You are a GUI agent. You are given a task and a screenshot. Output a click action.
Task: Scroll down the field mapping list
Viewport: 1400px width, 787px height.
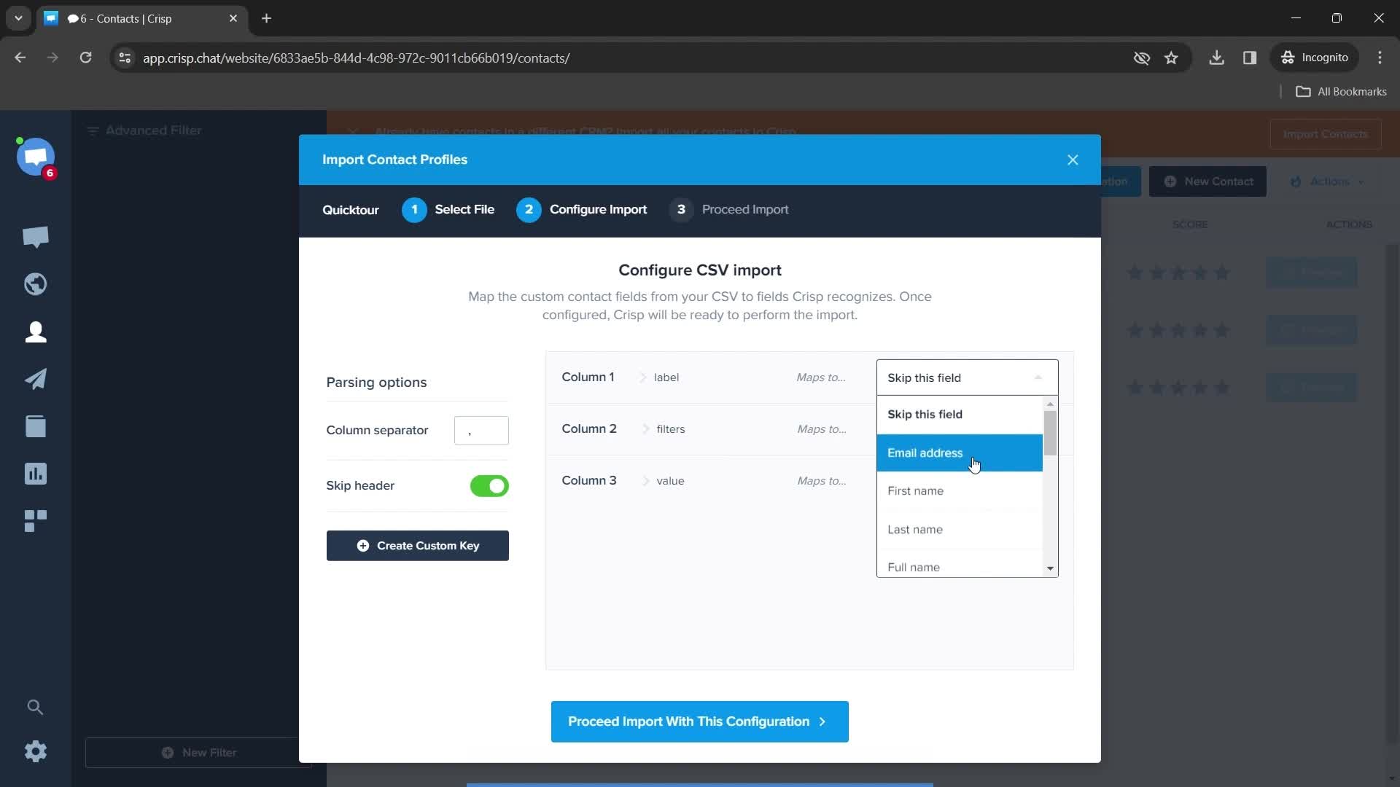[x=1051, y=568]
